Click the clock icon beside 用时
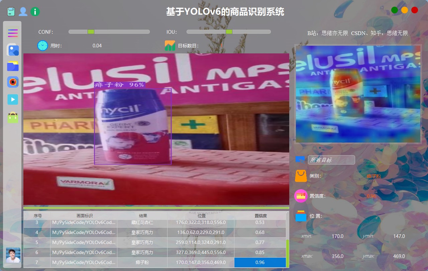428x271 pixels. (x=42, y=45)
